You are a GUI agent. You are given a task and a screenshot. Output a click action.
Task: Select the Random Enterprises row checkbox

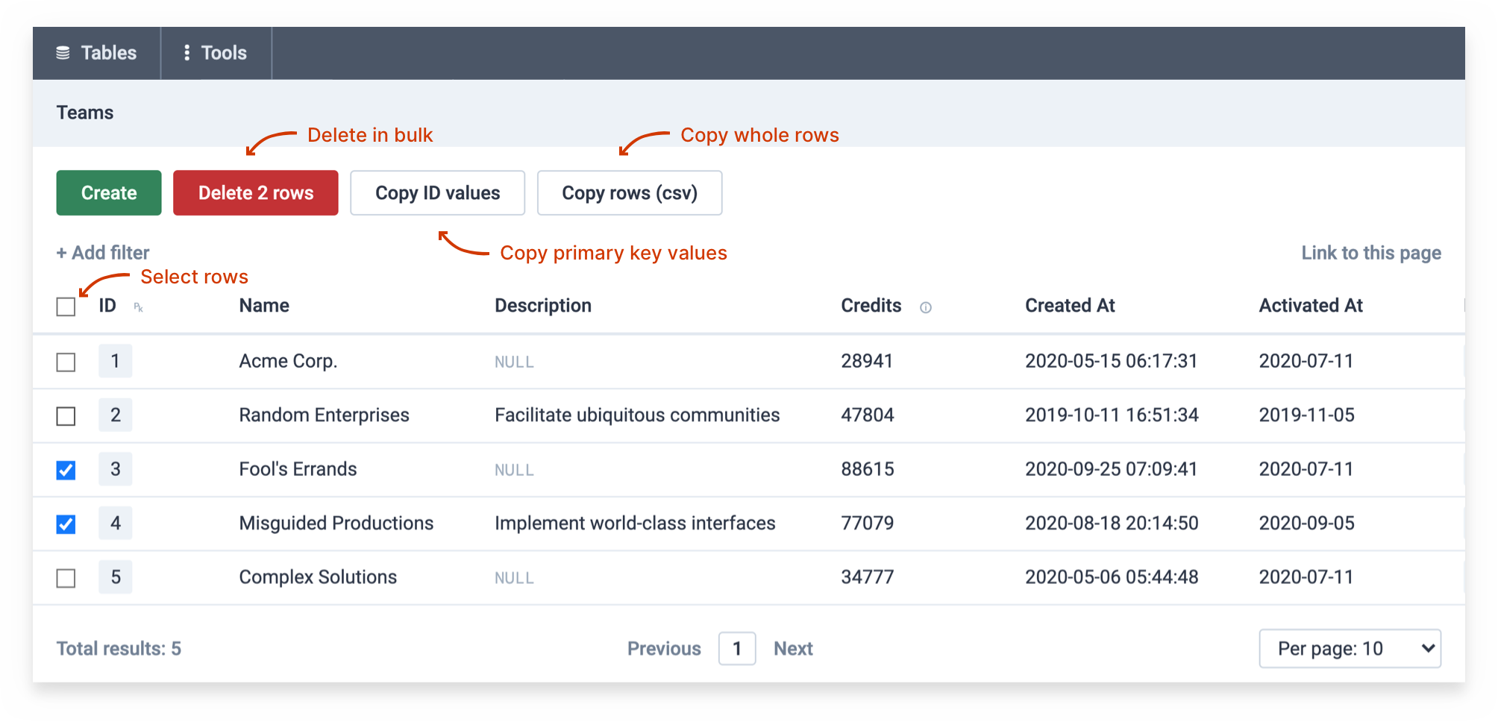click(66, 415)
